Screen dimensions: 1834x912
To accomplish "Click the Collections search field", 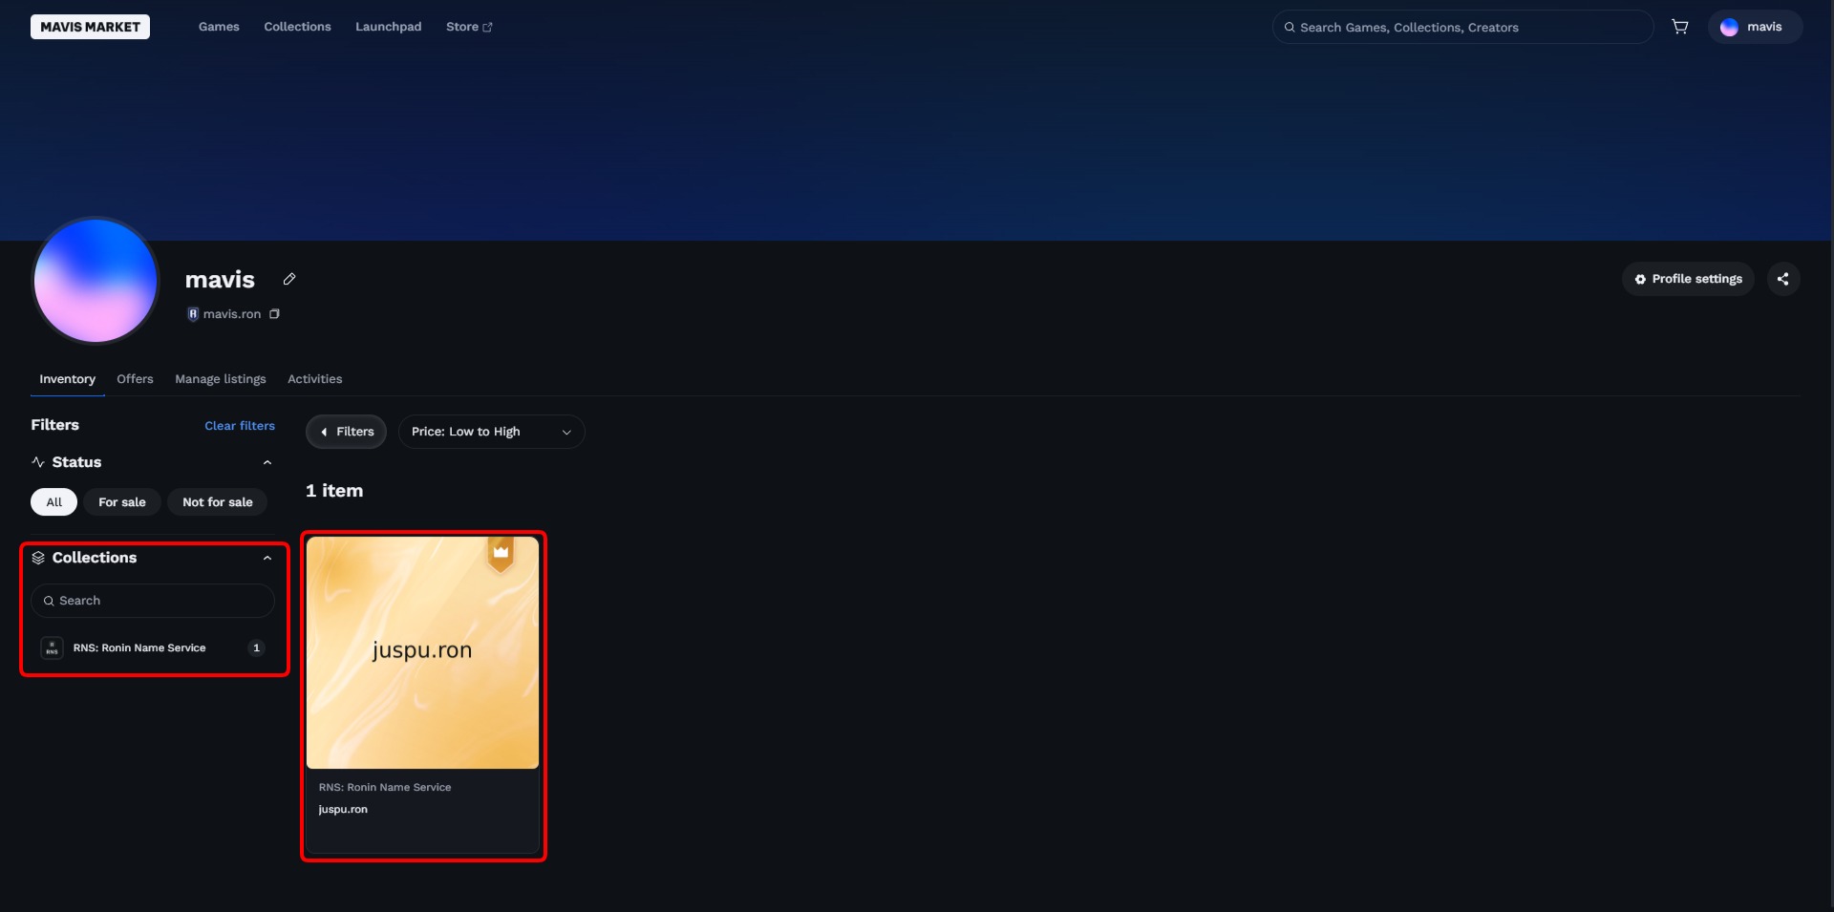I will coord(153,601).
